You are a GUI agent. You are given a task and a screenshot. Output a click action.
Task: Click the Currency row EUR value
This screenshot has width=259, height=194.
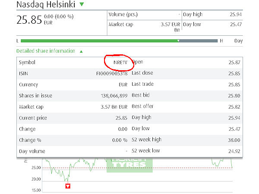[123, 84]
